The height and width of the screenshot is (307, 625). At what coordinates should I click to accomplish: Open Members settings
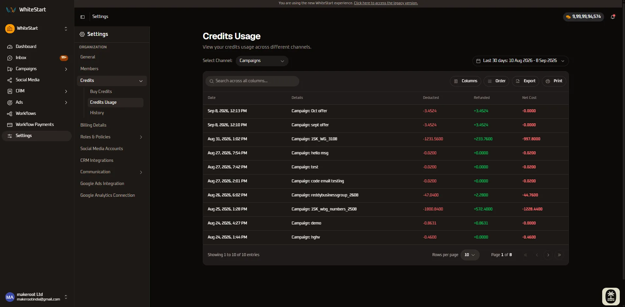click(89, 69)
